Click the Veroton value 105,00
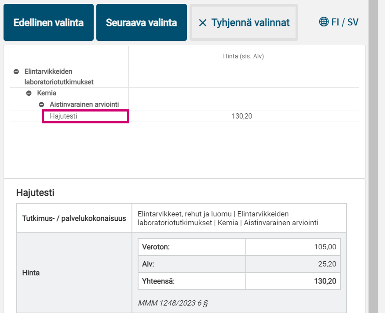The image size is (387, 313). tap(325, 246)
